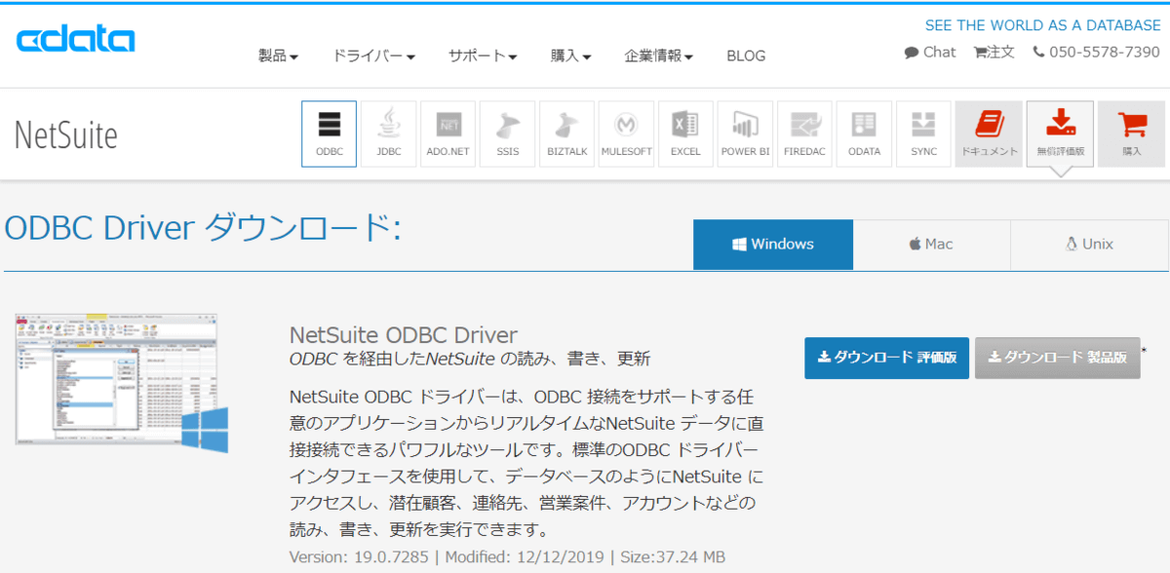
Task: Select the JDBC driver icon
Action: tap(389, 134)
